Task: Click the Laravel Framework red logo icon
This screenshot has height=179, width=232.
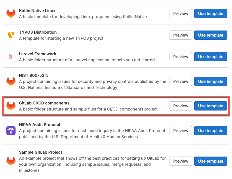Action: click(11, 57)
